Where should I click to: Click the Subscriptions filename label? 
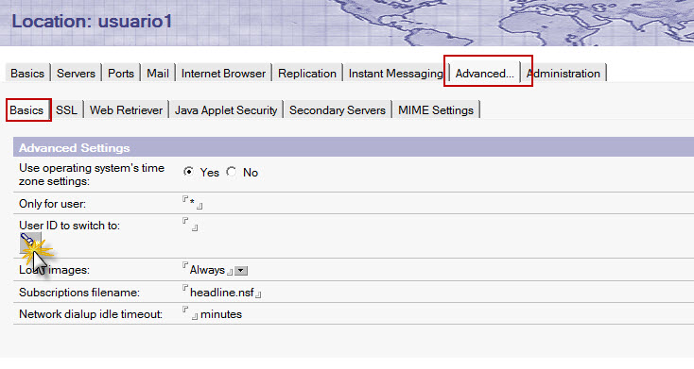coord(79,293)
